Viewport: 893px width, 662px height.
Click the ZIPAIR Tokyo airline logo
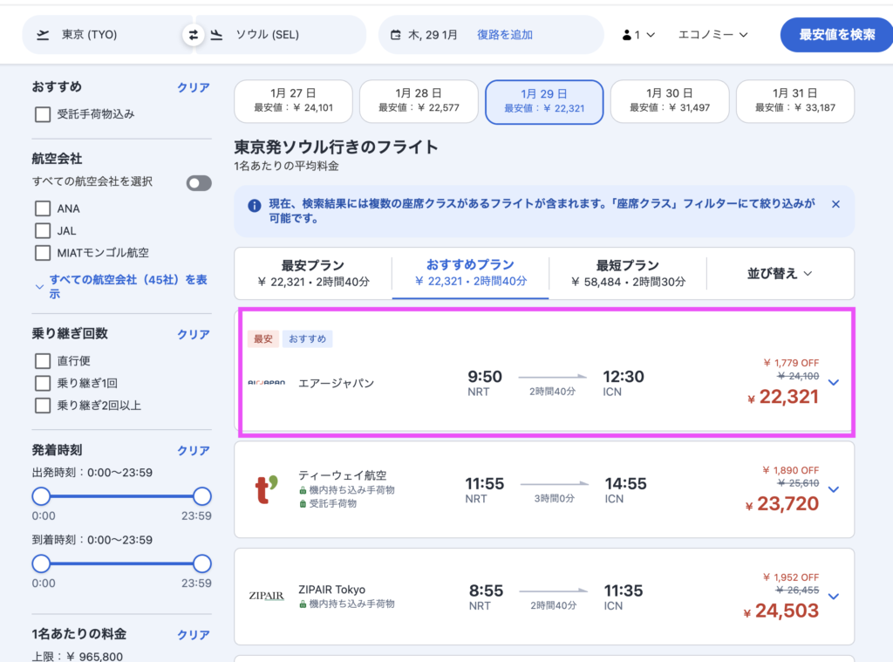pyautogui.click(x=267, y=595)
